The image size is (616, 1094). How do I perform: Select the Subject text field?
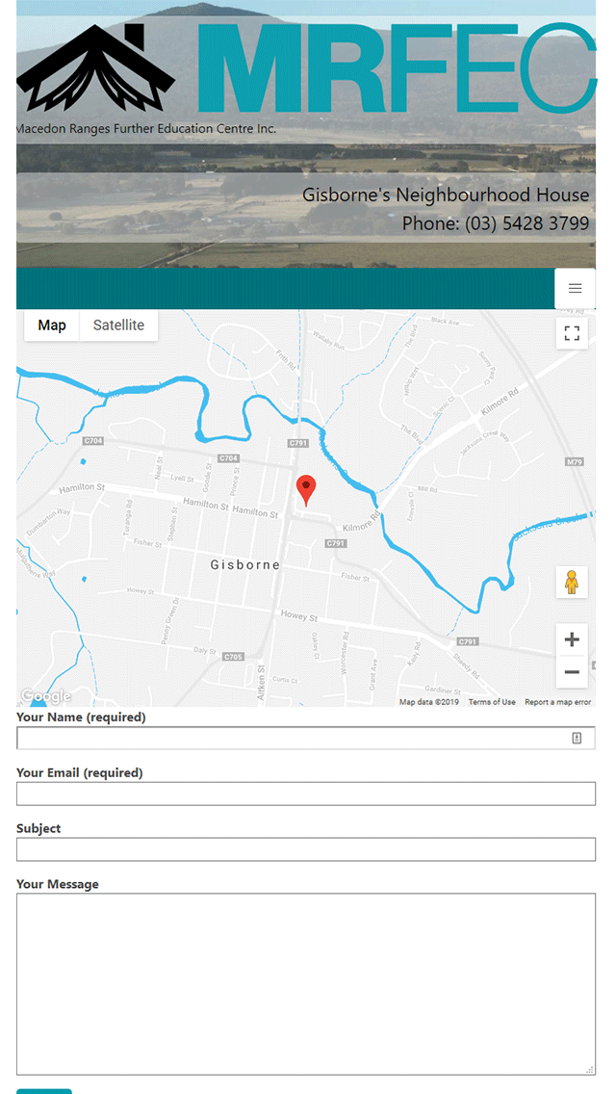click(x=306, y=849)
